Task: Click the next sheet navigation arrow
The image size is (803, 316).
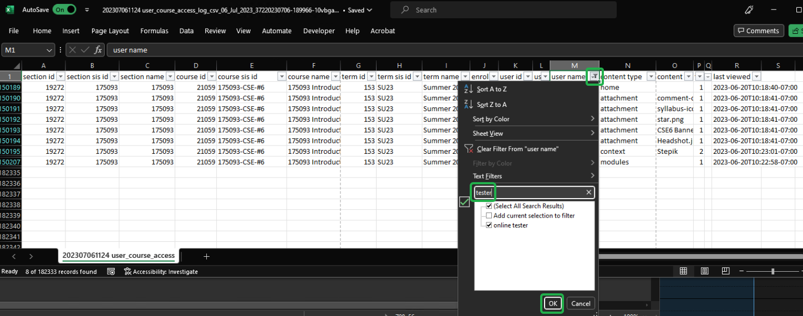Action: tap(31, 256)
